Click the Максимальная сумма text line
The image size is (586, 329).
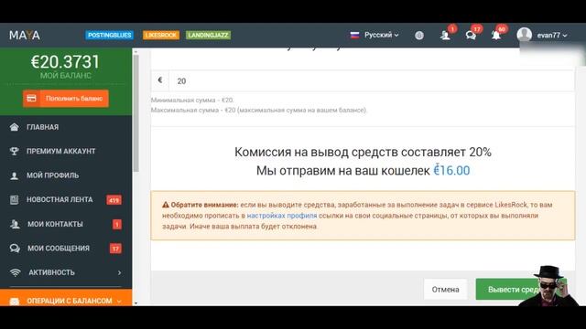pyautogui.click(x=259, y=110)
